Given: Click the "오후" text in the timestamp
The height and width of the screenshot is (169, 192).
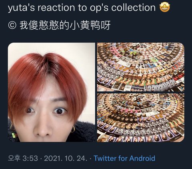Looking at the screenshot, I should pyautogui.click(x=14, y=158).
